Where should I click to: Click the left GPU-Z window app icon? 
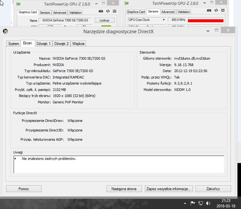tap(18, 4)
